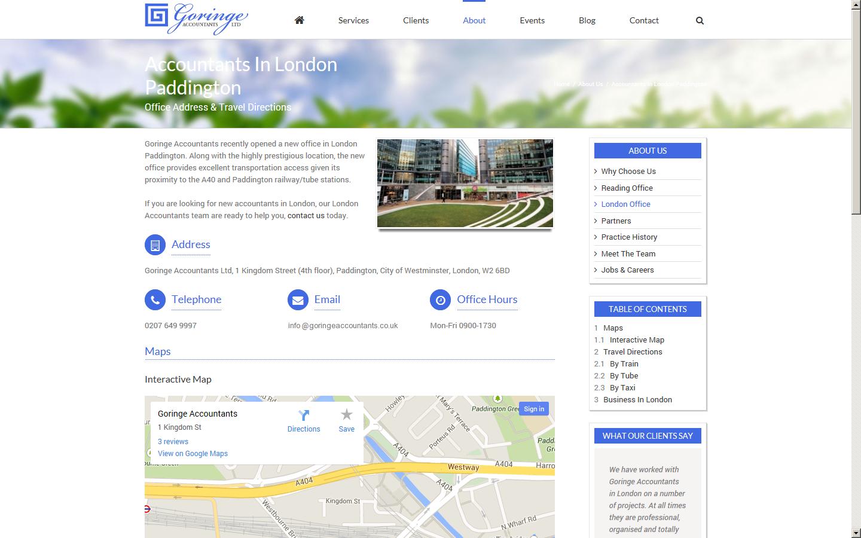861x538 pixels.
Task: Click the home icon in the navigation bar
Action: pos(299,20)
